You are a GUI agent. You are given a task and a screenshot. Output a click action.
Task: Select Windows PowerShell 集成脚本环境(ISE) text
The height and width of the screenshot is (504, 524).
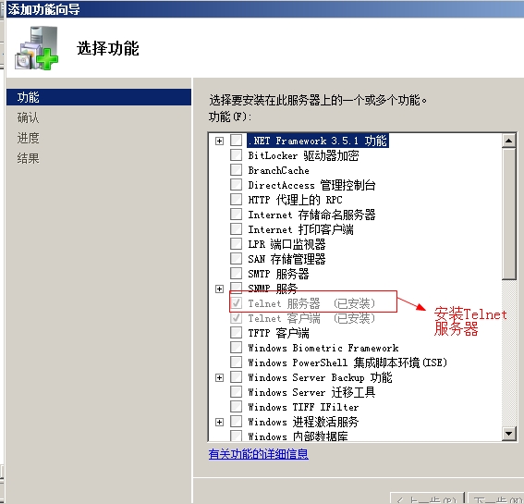point(347,363)
